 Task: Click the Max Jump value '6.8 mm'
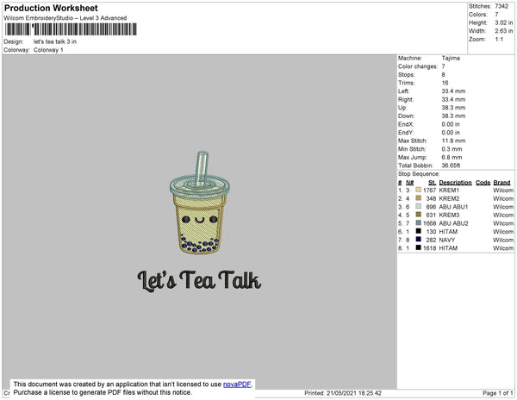[x=452, y=157]
